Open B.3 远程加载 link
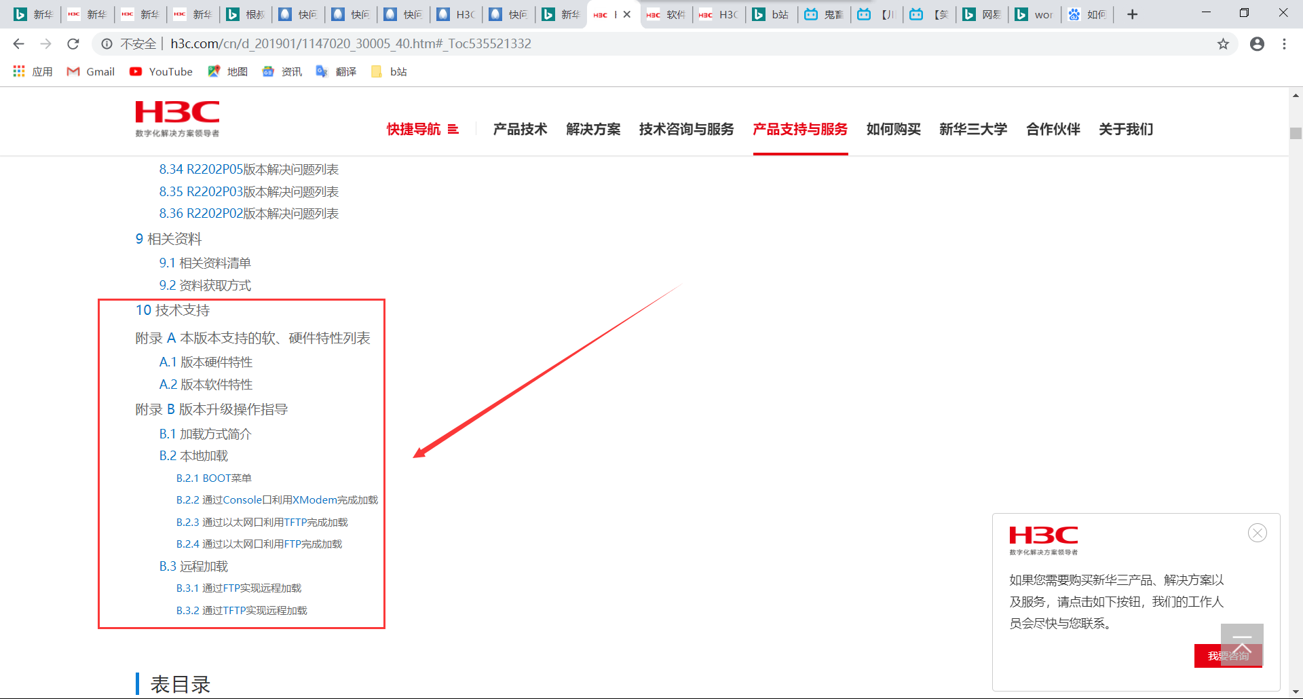The height and width of the screenshot is (699, 1303). (x=193, y=567)
